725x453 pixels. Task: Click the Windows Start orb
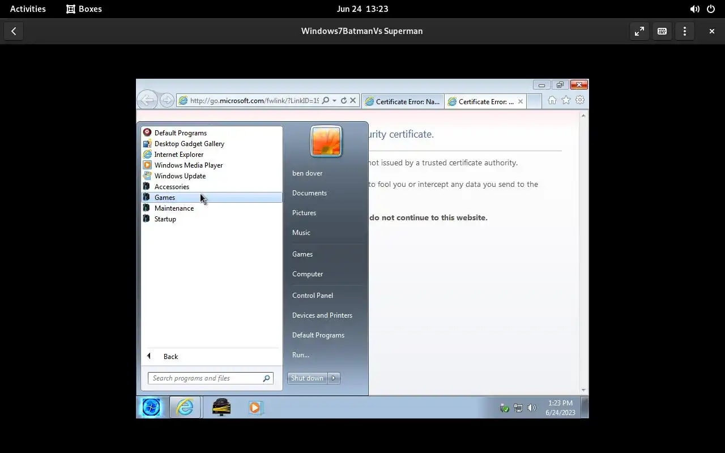[x=151, y=407]
